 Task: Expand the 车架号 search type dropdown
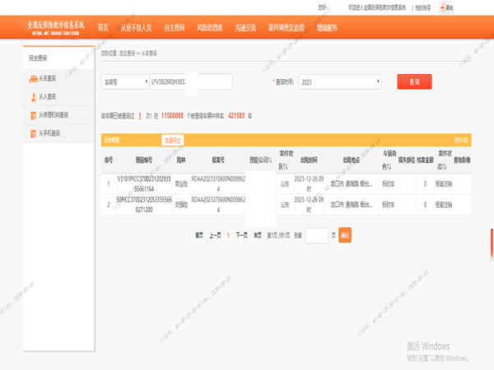pyautogui.click(x=125, y=81)
